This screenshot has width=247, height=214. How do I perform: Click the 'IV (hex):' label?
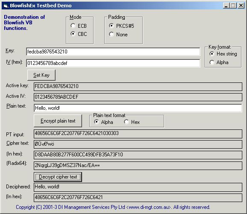click(x=14, y=62)
